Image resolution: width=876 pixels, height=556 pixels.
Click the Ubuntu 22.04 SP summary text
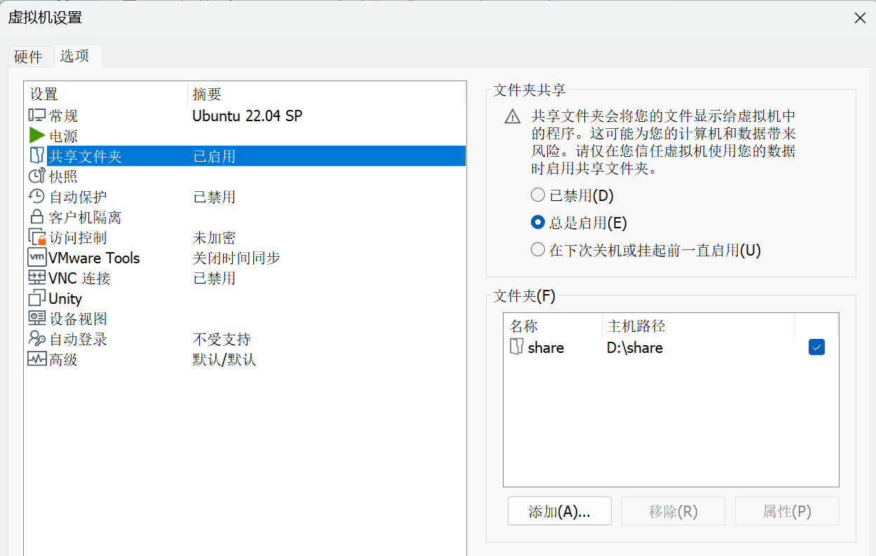pos(248,116)
